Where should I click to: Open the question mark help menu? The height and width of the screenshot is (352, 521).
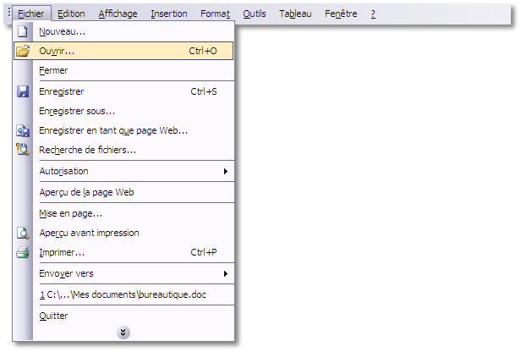point(373,14)
